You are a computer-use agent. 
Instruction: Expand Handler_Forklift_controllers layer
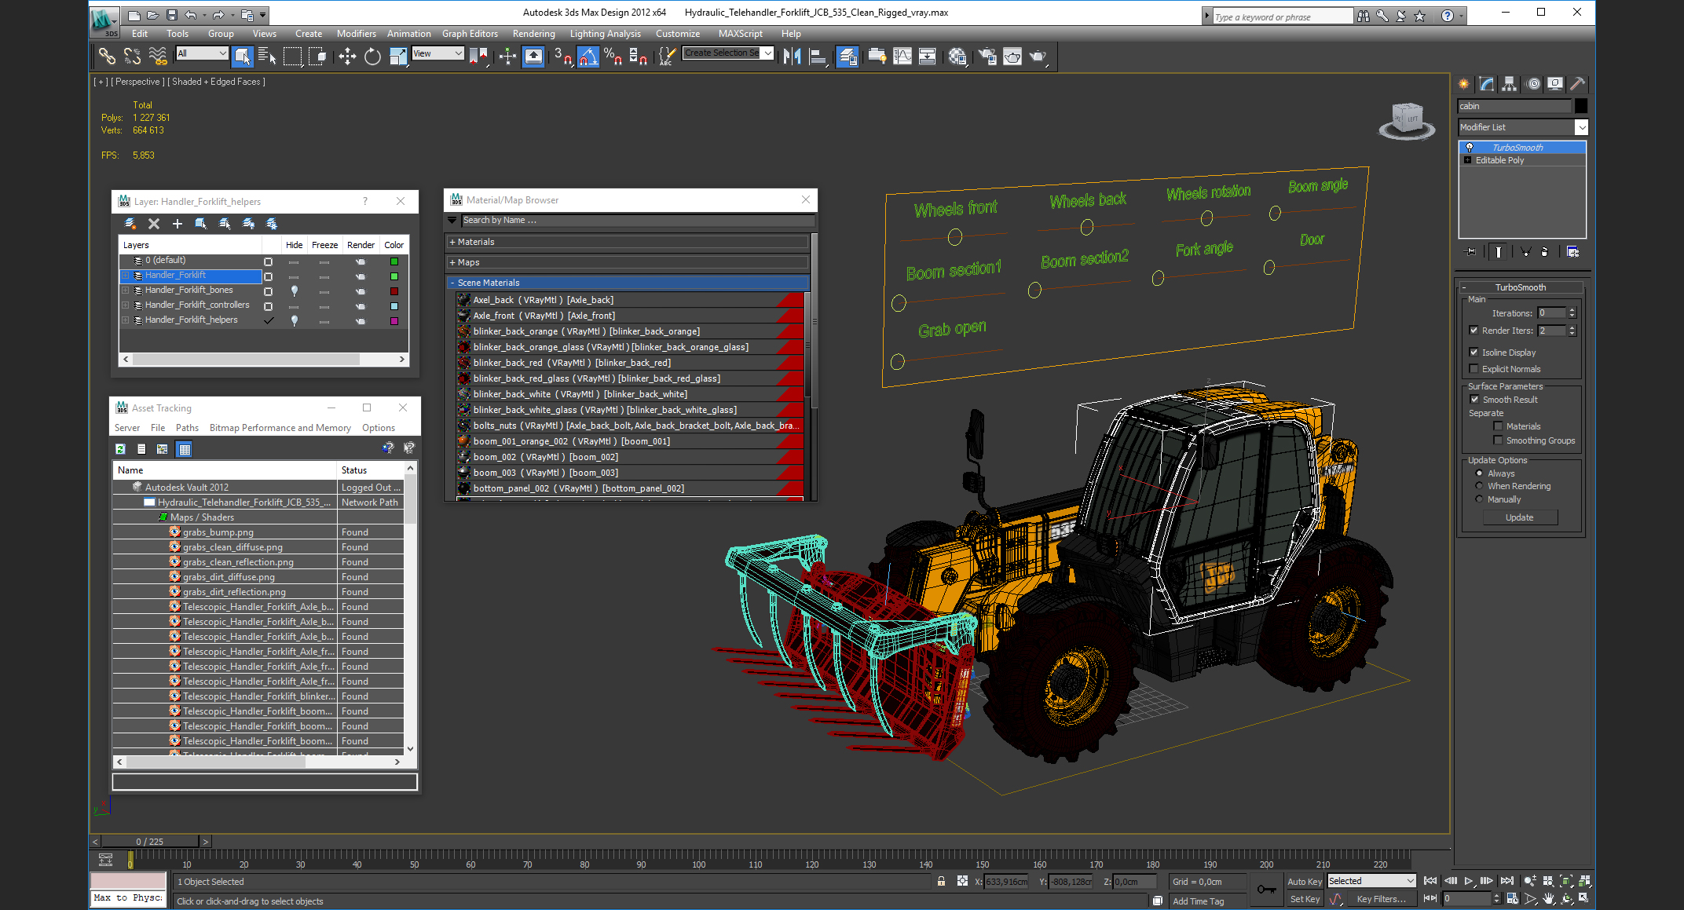pyautogui.click(x=125, y=305)
